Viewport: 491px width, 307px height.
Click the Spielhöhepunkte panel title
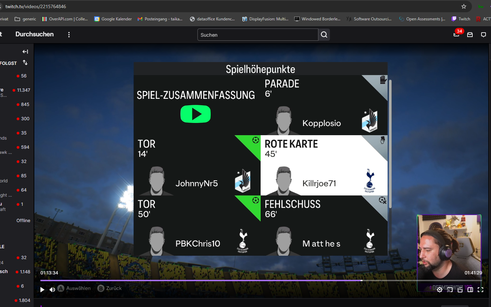tap(261, 69)
